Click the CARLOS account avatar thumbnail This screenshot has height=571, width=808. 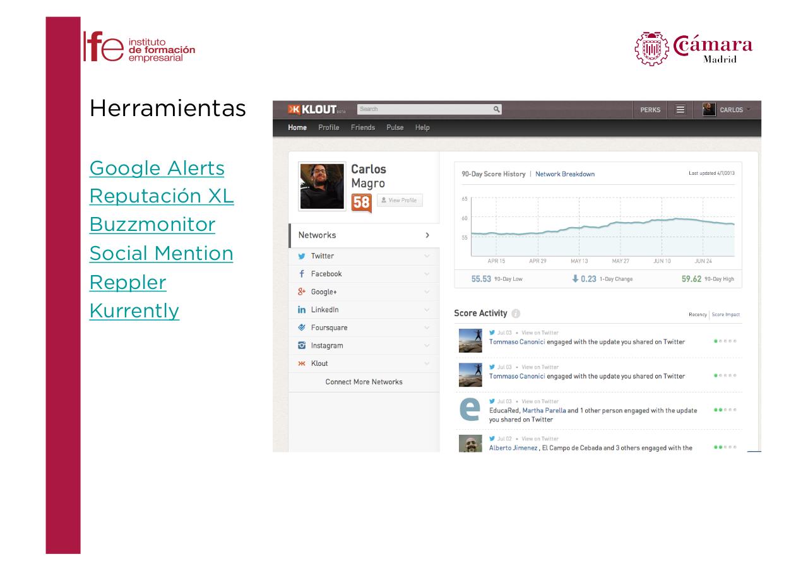click(709, 110)
